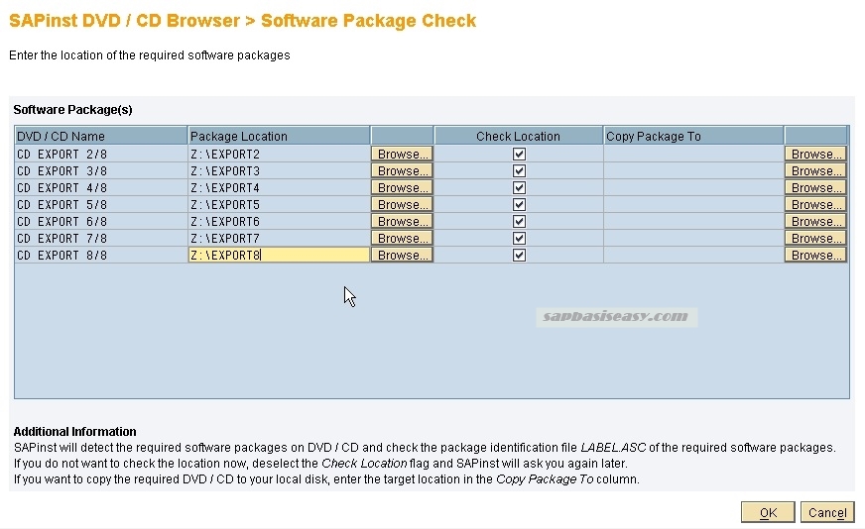The image size is (865, 529).
Task: Toggle Check Location for CD EXPORT 8/8
Action: (x=519, y=256)
